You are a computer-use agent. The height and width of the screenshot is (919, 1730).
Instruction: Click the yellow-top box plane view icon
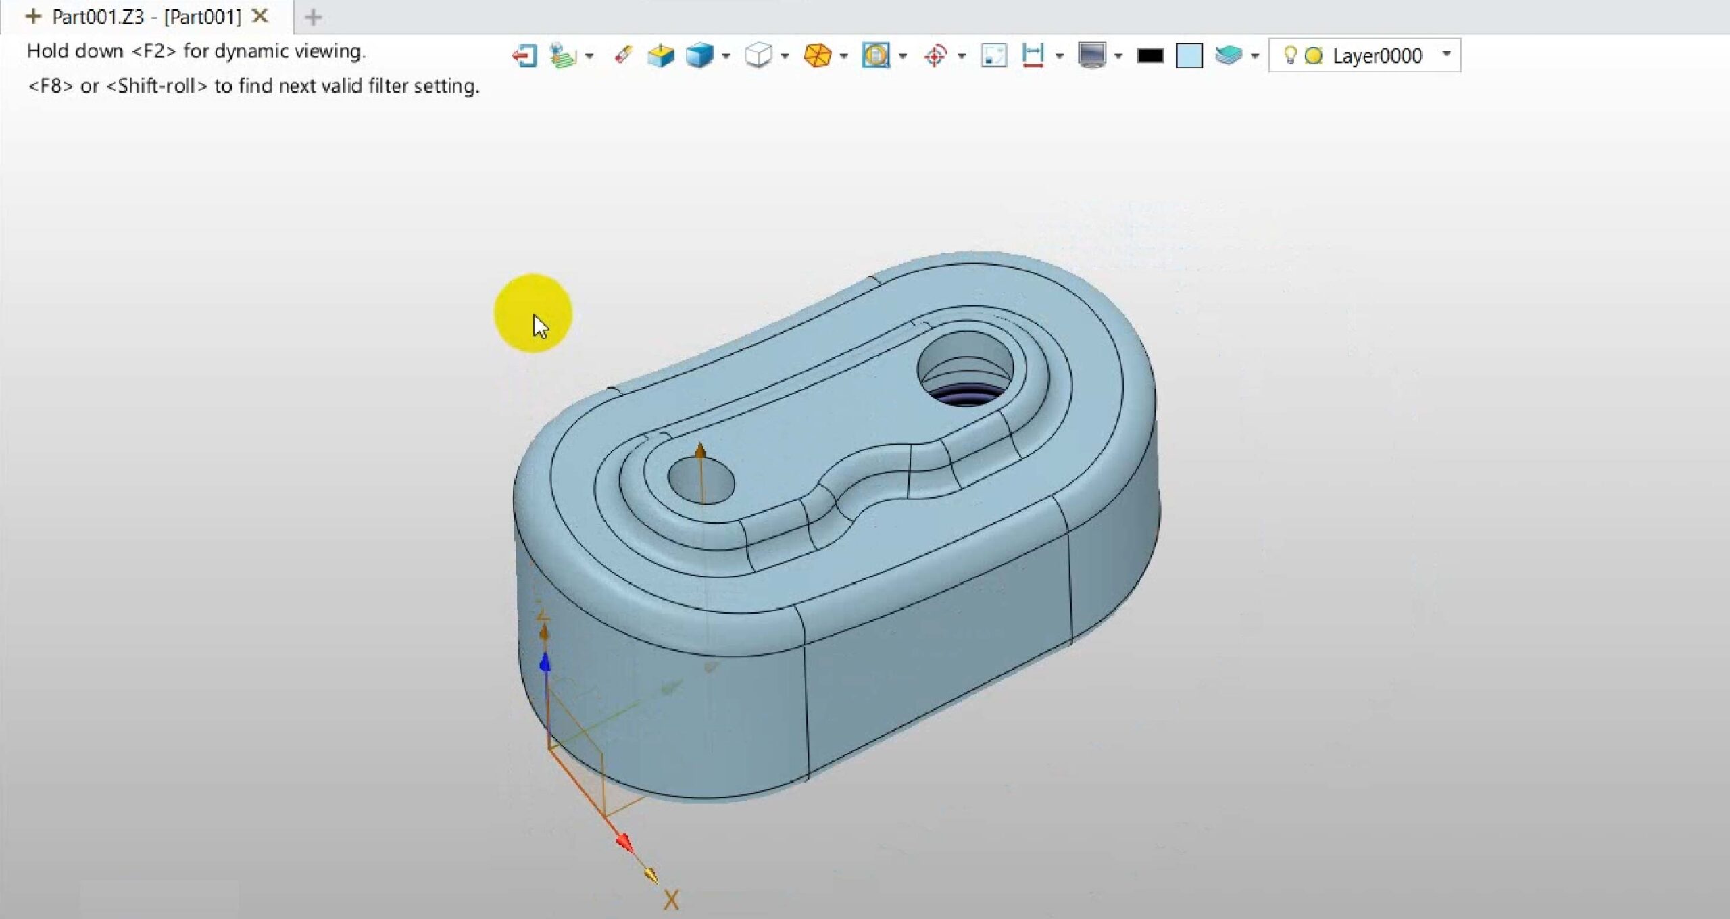click(x=660, y=55)
